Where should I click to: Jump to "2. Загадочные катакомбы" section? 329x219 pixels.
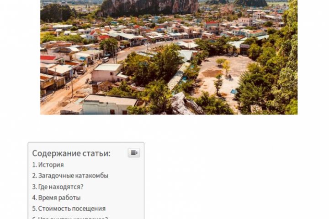tap(70, 176)
